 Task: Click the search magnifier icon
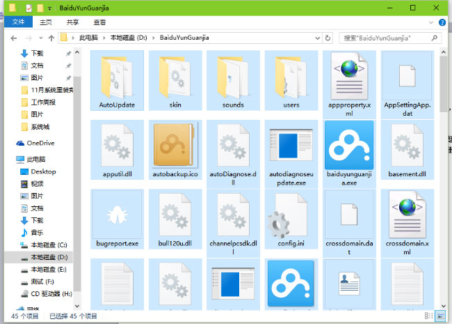[x=435, y=38]
